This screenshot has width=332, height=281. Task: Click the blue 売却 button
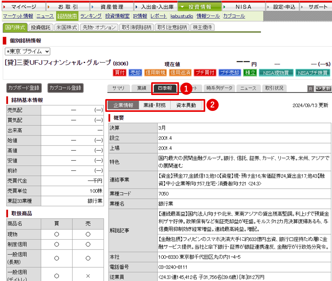click(x=135, y=73)
